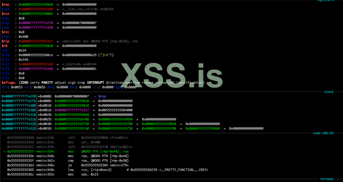Click code address 0x55555555534d
Image resolution: width=343 pixels, height=182 pixels.
coord(21,142)
